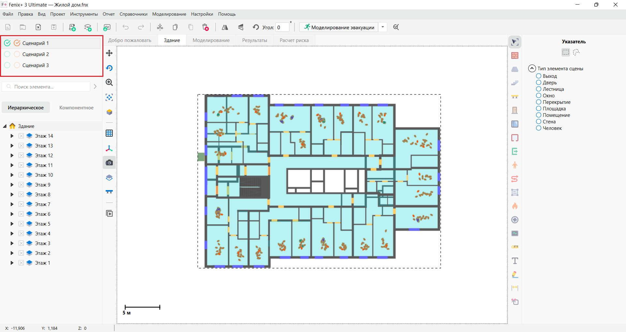Image resolution: width=626 pixels, height=332 pixels.
Task: Click the fit-to-view icon
Action: [109, 97]
